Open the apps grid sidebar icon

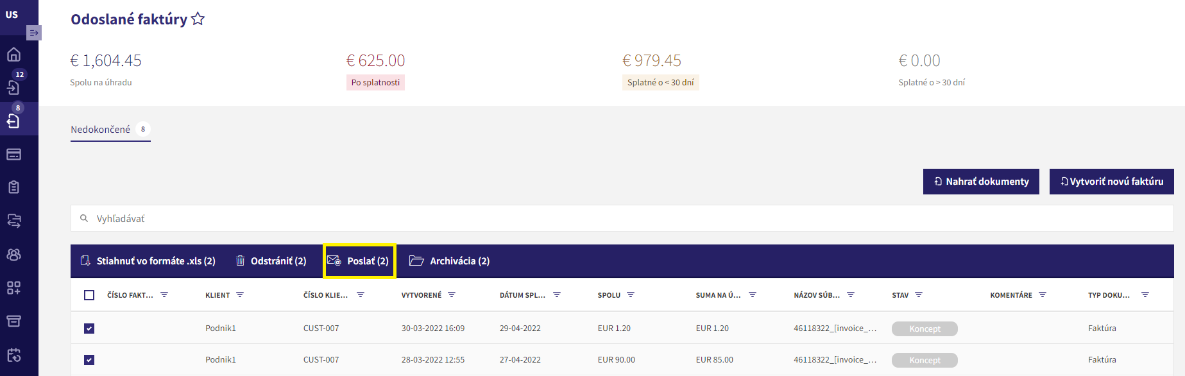point(13,287)
